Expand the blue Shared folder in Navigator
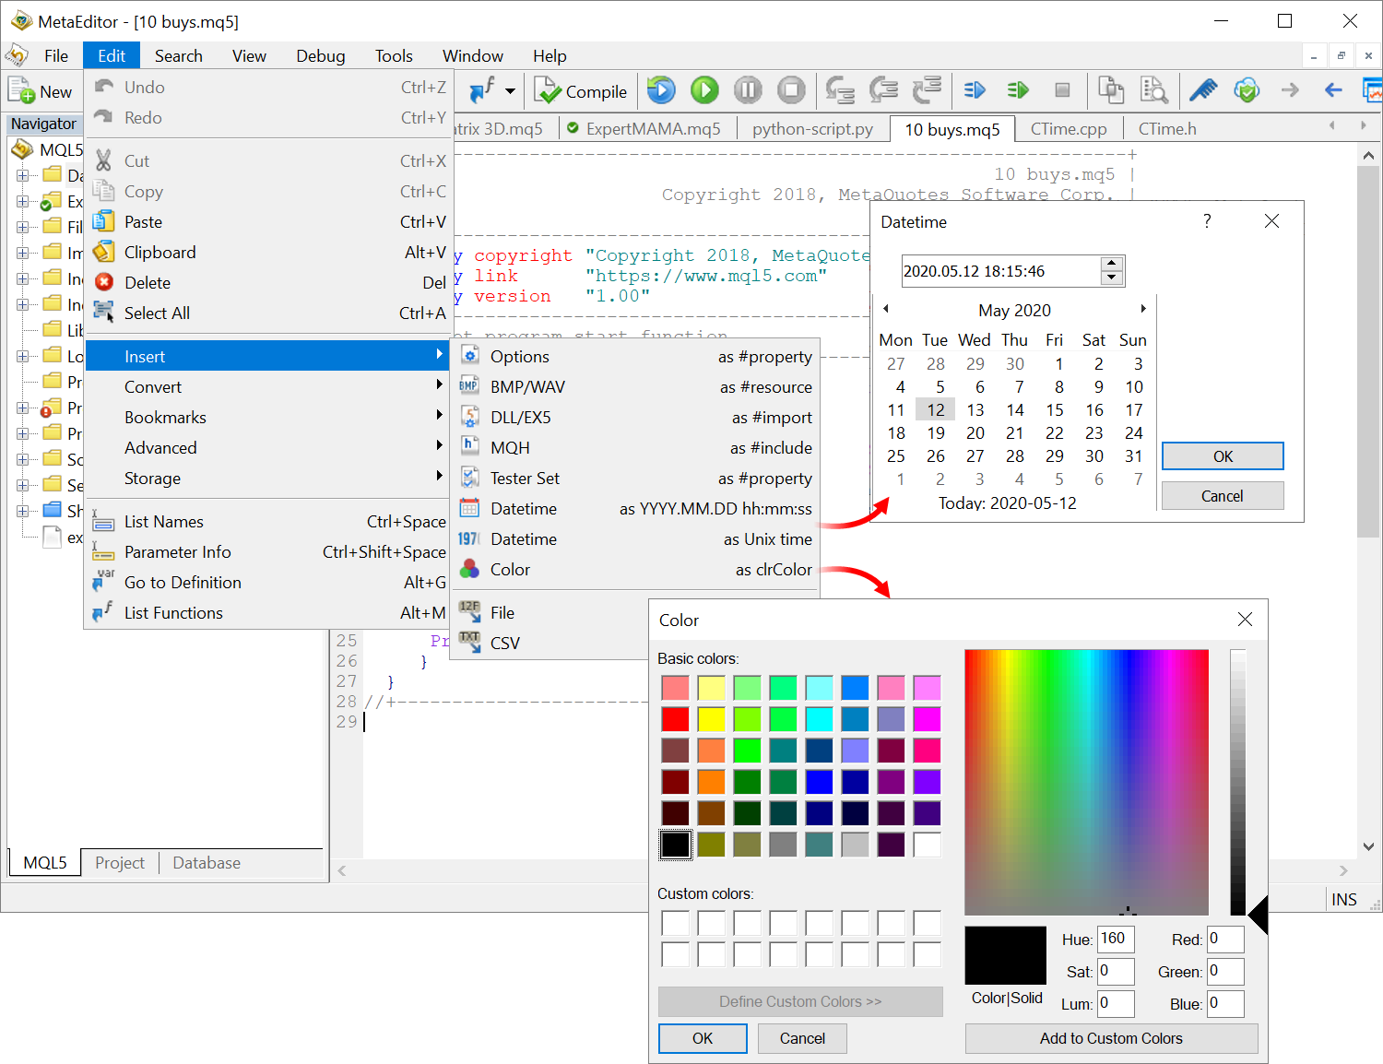The height and width of the screenshot is (1064, 1383). click(x=22, y=511)
